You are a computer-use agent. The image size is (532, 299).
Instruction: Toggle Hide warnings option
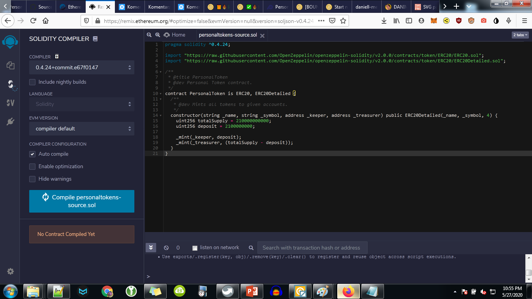point(32,179)
